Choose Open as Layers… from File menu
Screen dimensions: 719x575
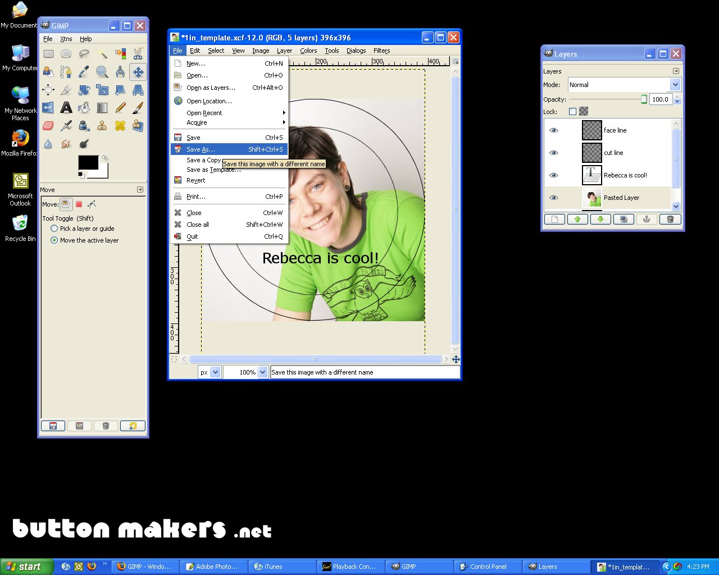[x=230, y=88]
